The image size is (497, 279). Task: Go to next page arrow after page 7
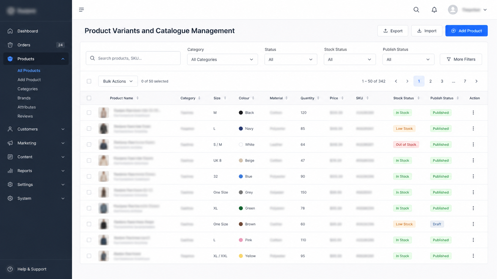tap(476, 81)
